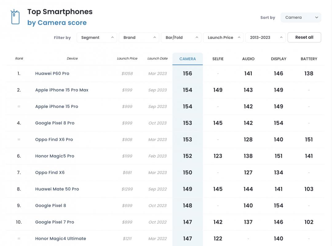Viewport: 332px width, 246px height.
Task: Open the Google Pixel 8 Pro link
Action: point(55,123)
